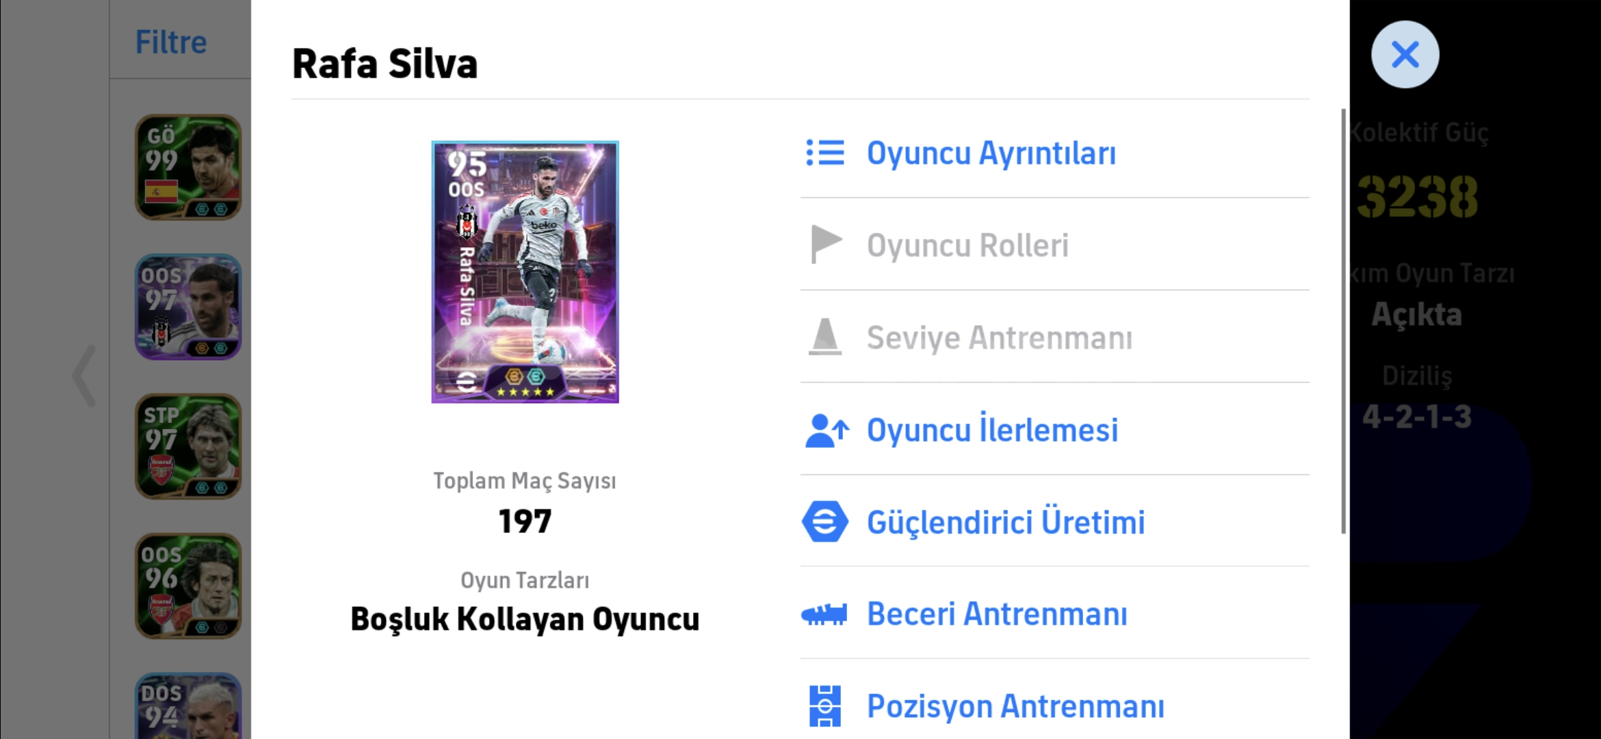Open Oyuncu Ayrıntıları menu entry

pyautogui.click(x=991, y=153)
